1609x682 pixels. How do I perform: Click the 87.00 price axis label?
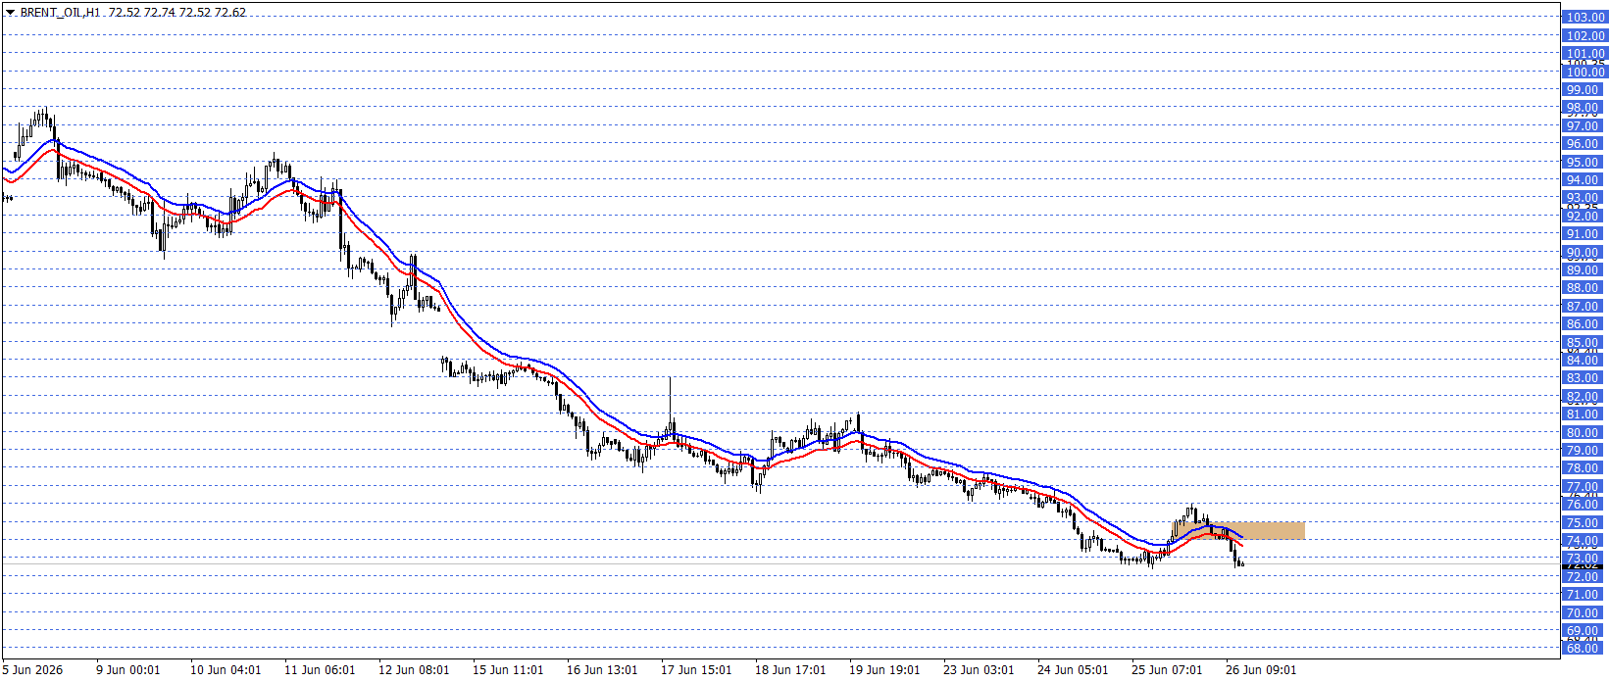coord(1583,307)
